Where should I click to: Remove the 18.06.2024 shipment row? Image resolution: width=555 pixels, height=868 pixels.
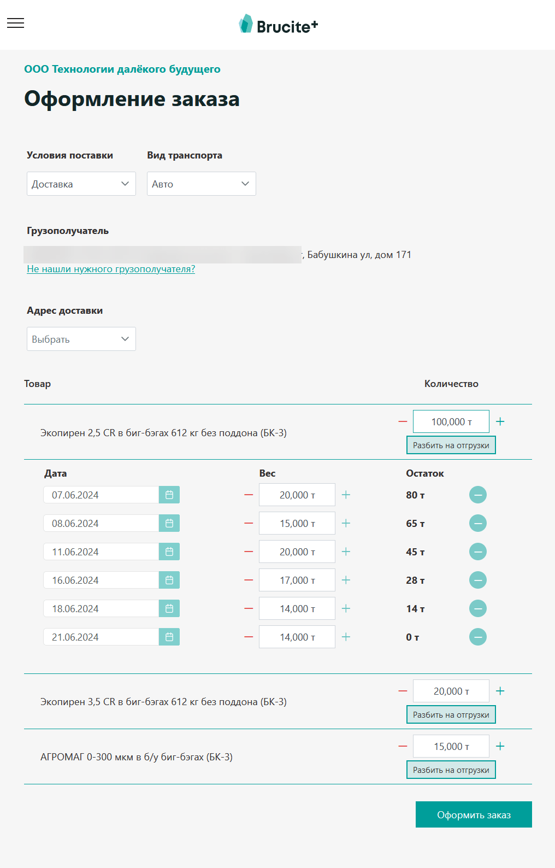point(478,609)
